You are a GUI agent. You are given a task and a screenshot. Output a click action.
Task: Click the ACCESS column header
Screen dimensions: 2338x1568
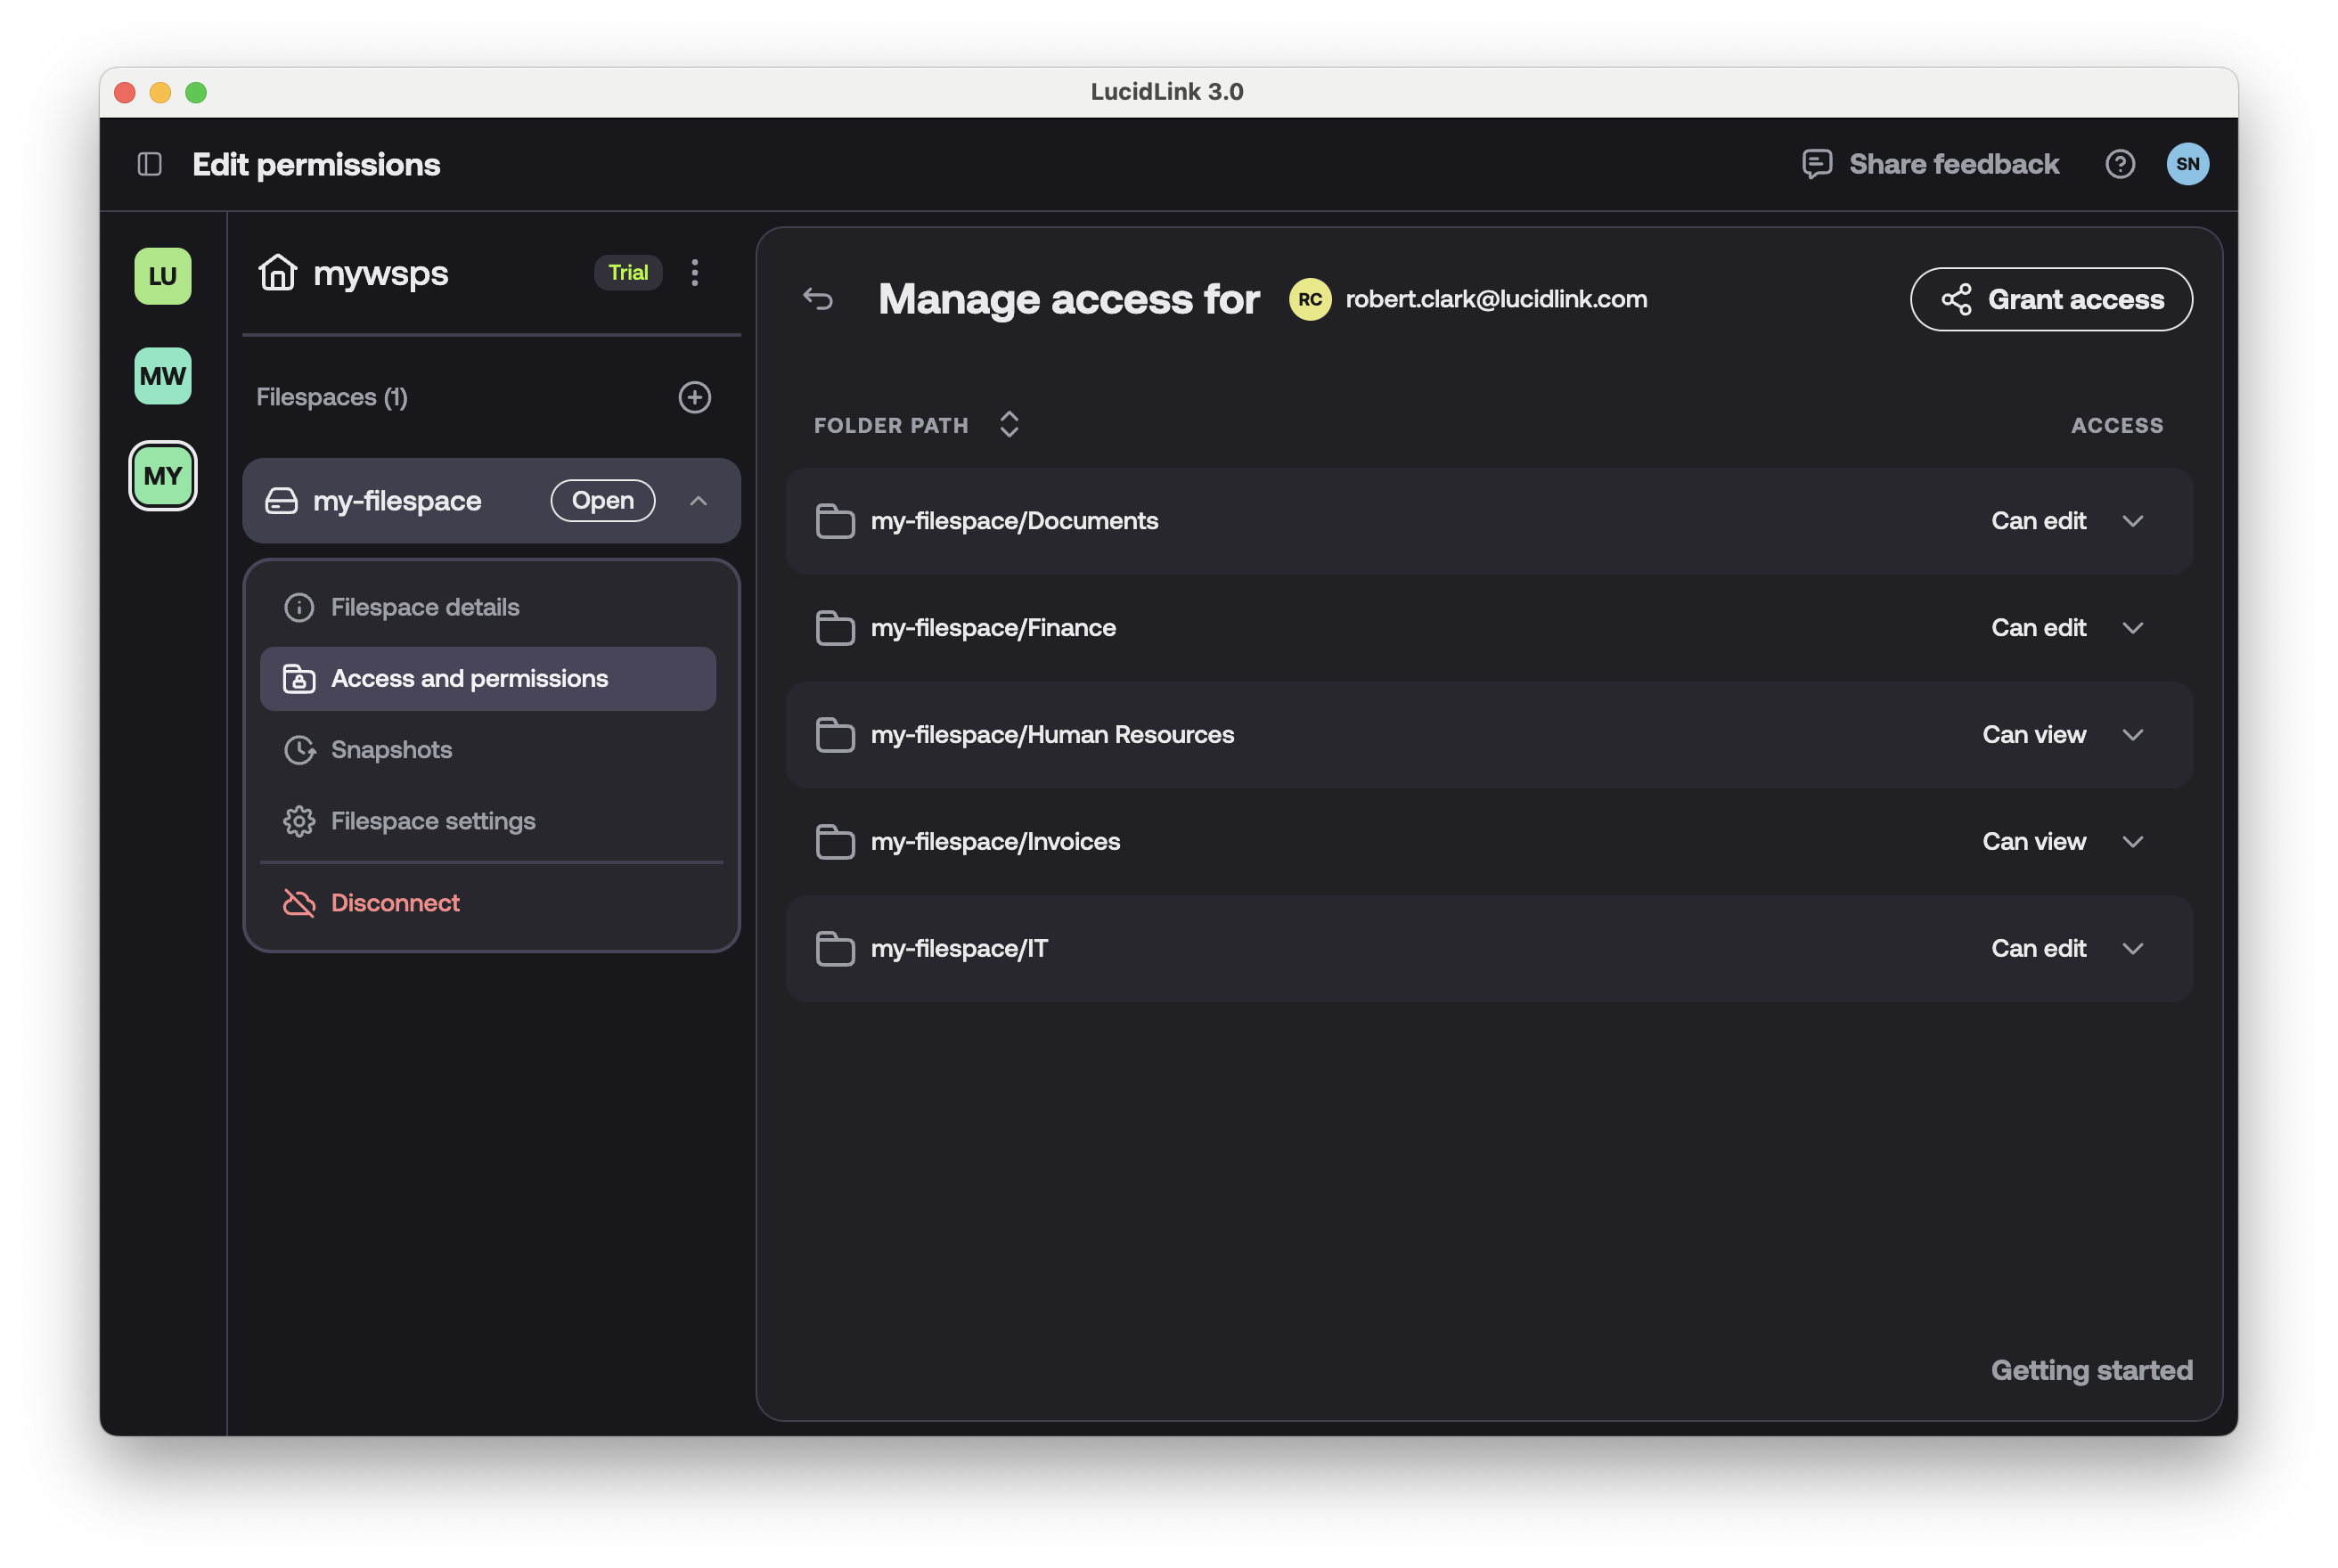[x=2117, y=425]
